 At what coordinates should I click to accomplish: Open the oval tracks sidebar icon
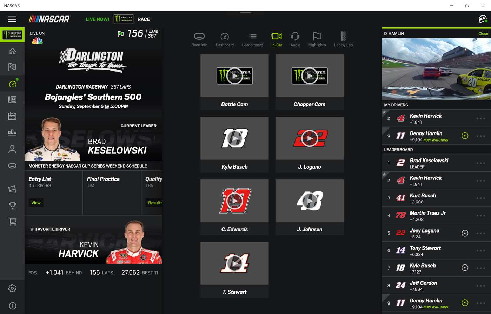[12, 166]
